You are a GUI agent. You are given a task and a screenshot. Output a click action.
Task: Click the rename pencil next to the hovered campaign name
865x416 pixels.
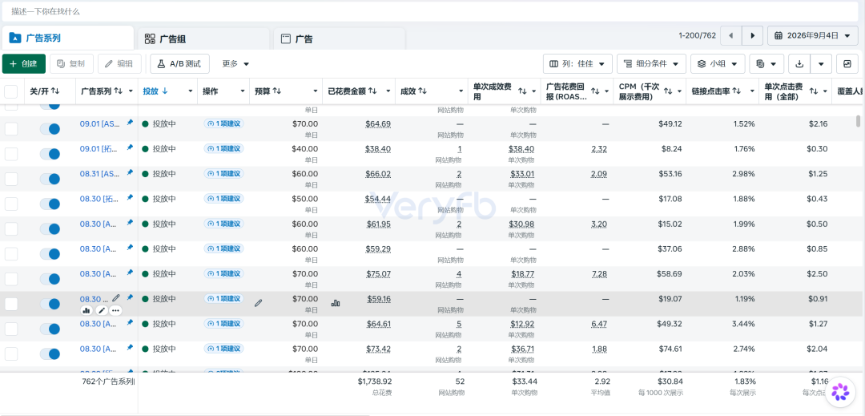point(116,298)
